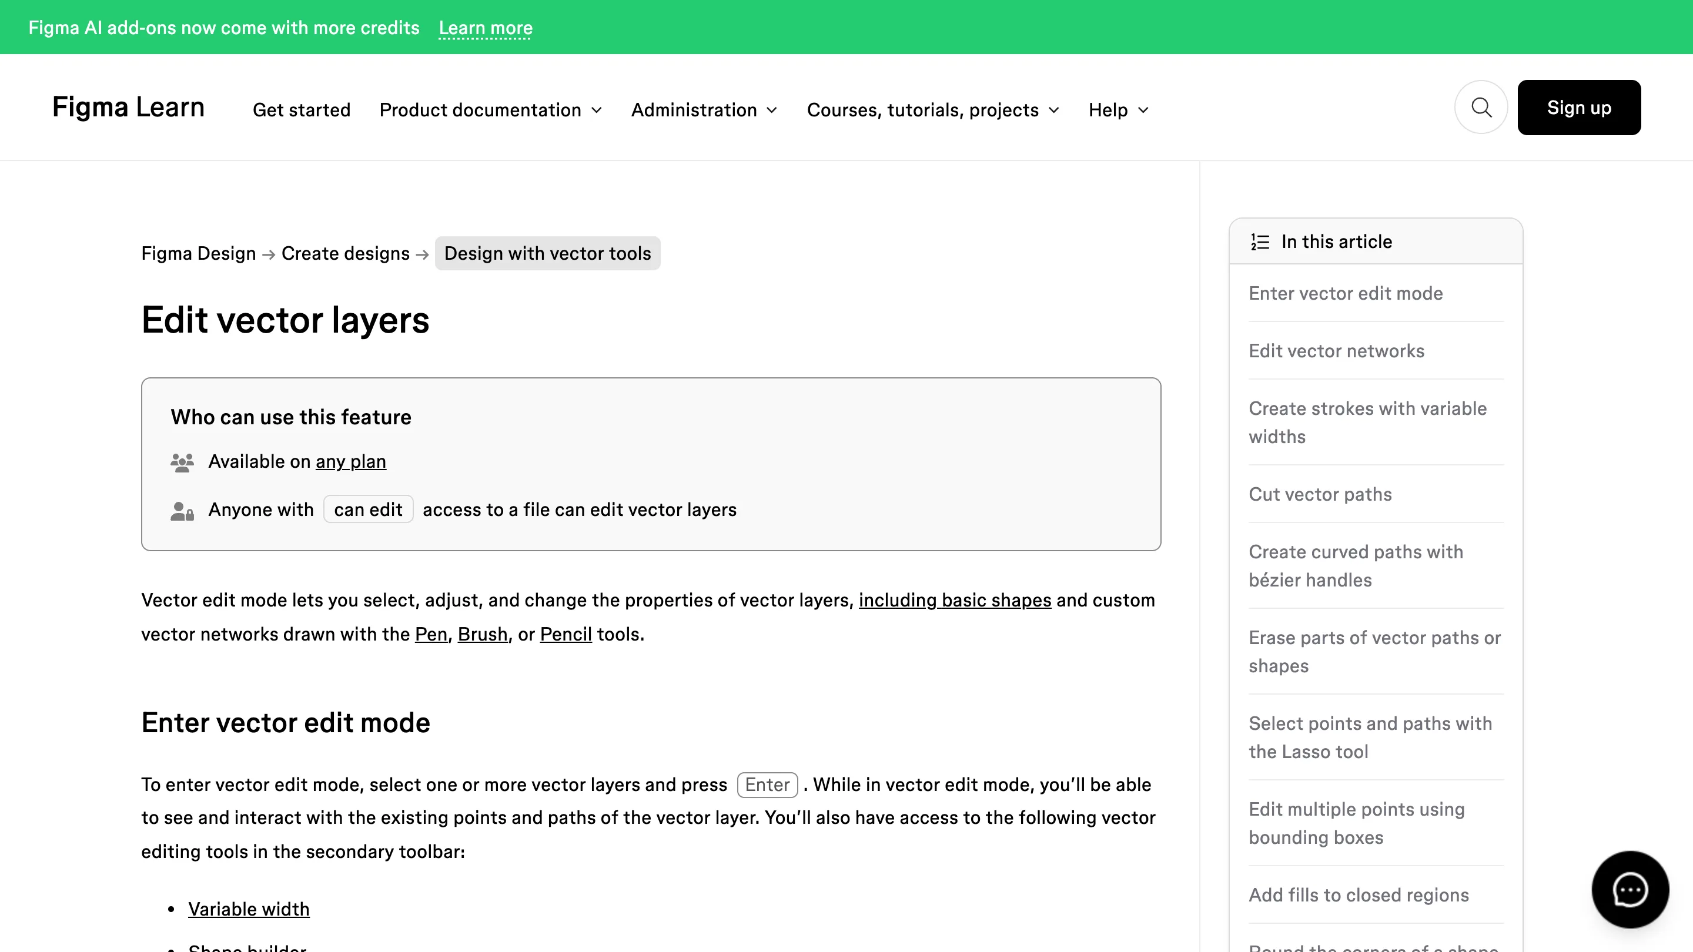This screenshot has height=952, width=1693.
Task: Follow including basic shapes link
Action: (x=955, y=601)
